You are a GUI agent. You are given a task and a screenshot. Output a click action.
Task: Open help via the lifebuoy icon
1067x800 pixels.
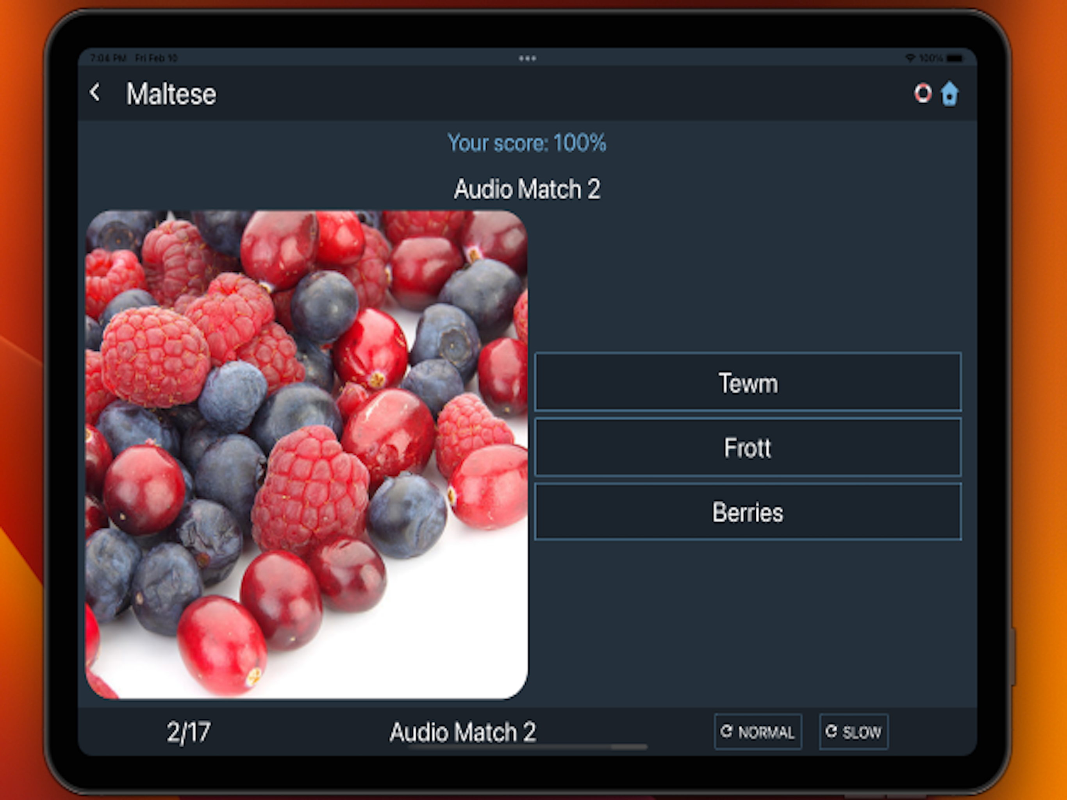(x=923, y=93)
